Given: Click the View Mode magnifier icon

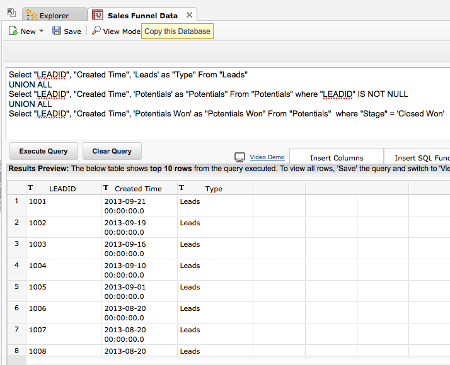Looking at the screenshot, I should click(x=96, y=31).
